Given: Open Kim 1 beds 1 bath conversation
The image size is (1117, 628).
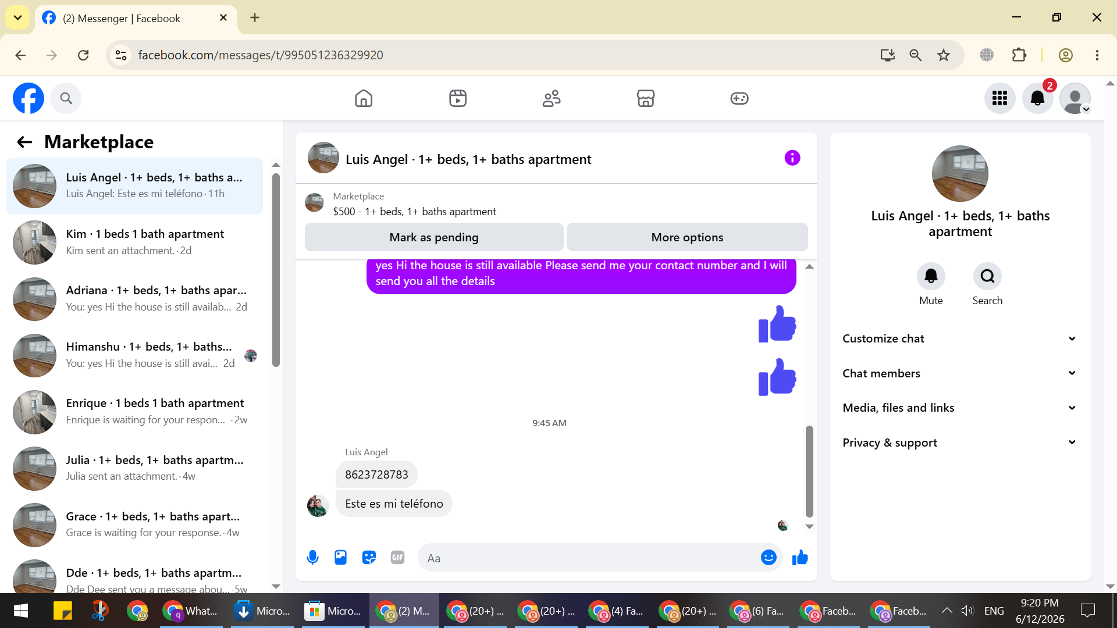Looking at the screenshot, I should tap(134, 242).
